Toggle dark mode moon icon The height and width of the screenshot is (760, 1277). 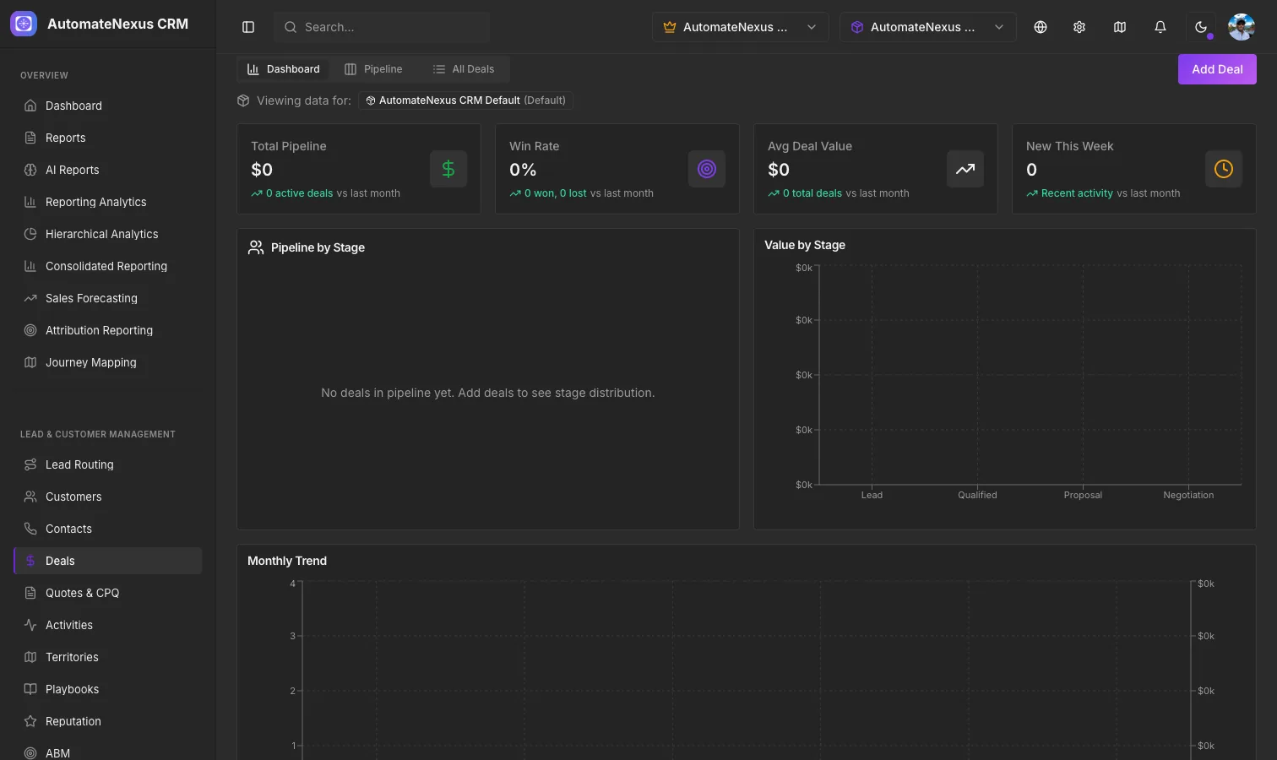click(x=1201, y=27)
